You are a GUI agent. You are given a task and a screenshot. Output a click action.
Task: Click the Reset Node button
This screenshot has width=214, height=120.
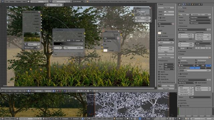click(166, 8)
